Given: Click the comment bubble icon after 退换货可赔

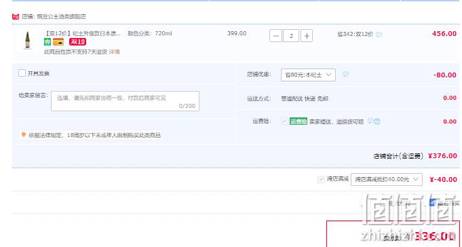Looking at the screenshot, I should coord(370,121).
